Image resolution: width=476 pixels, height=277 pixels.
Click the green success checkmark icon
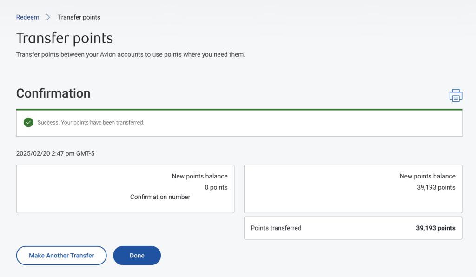[x=28, y=123]
